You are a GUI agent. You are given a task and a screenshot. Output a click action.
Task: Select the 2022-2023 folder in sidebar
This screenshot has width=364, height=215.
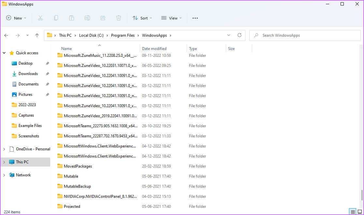tap(27, 105)
